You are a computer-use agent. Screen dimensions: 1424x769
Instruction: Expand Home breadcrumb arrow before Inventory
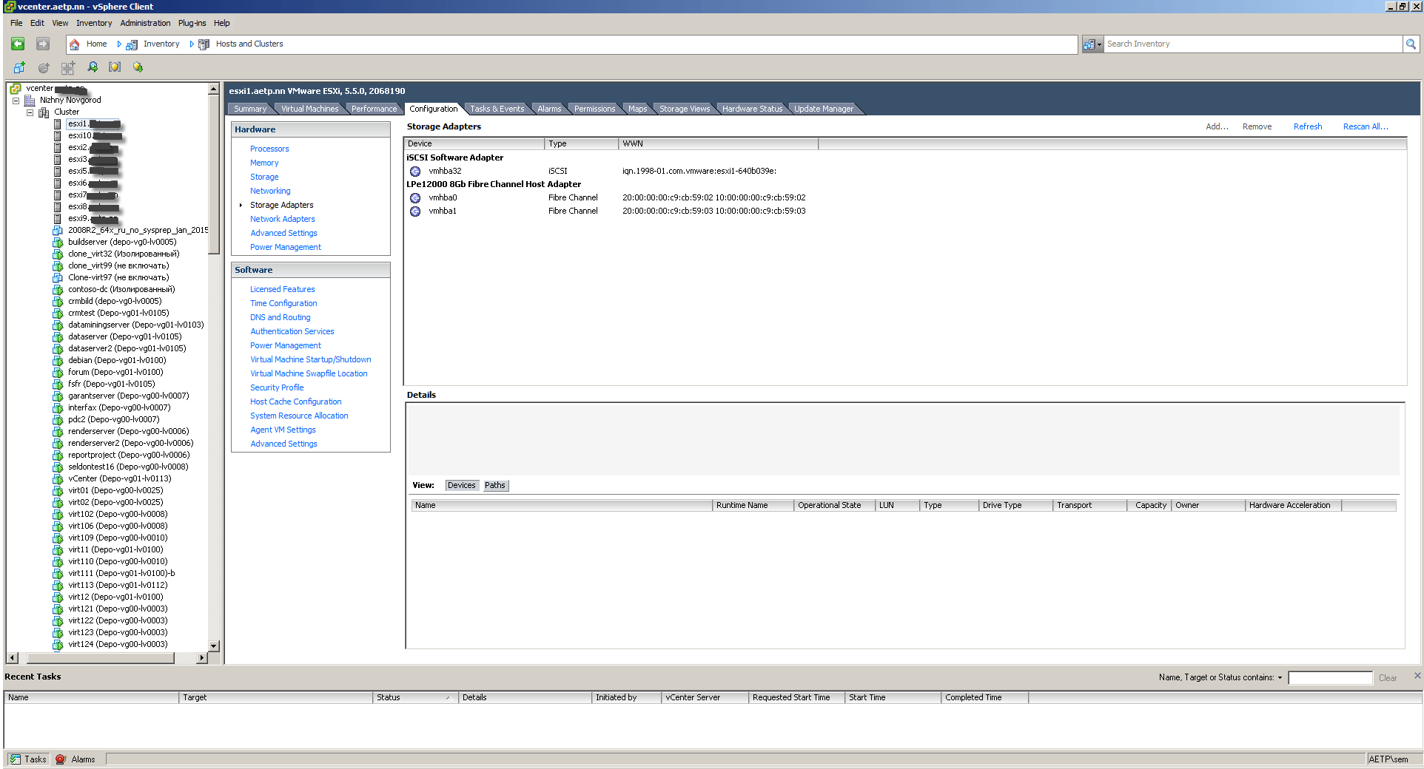click(119, 44)
